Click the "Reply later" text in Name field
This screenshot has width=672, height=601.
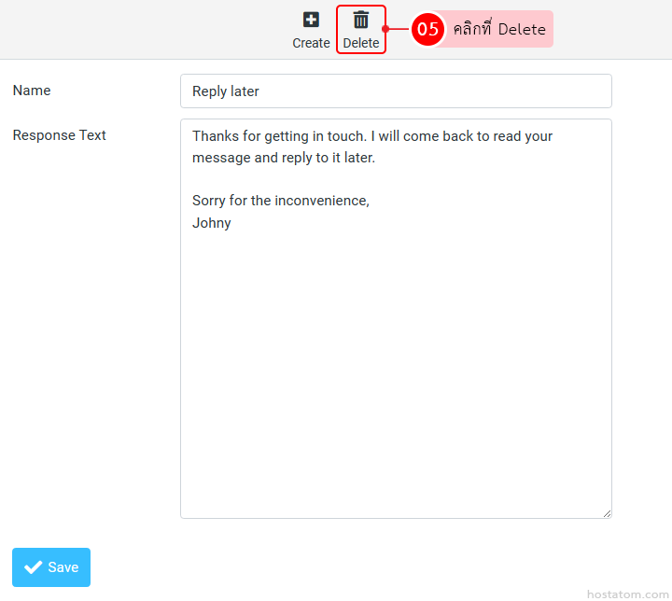tap(226, 91)
